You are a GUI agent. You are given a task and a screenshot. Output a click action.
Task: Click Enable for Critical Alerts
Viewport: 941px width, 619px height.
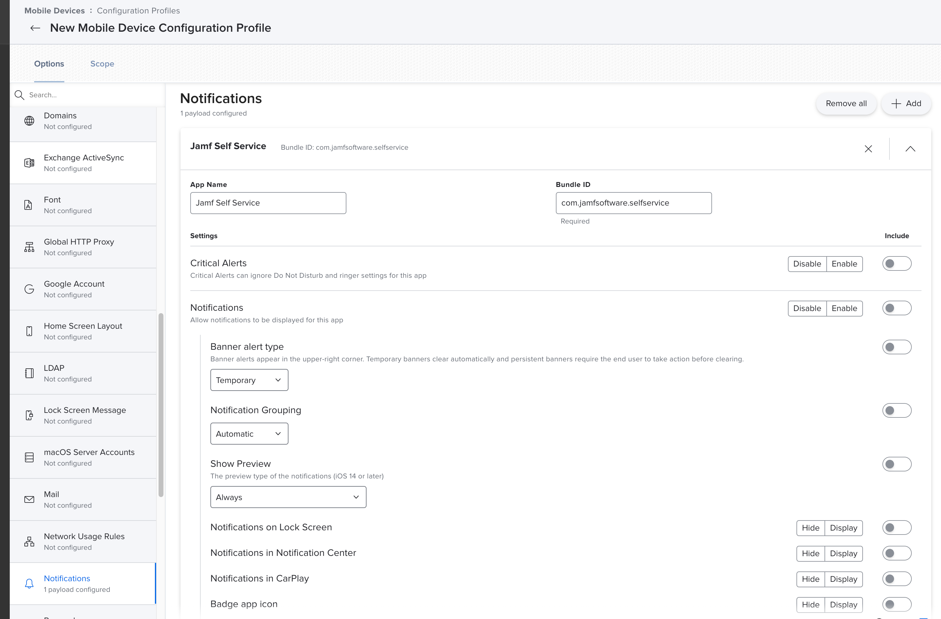845,264
